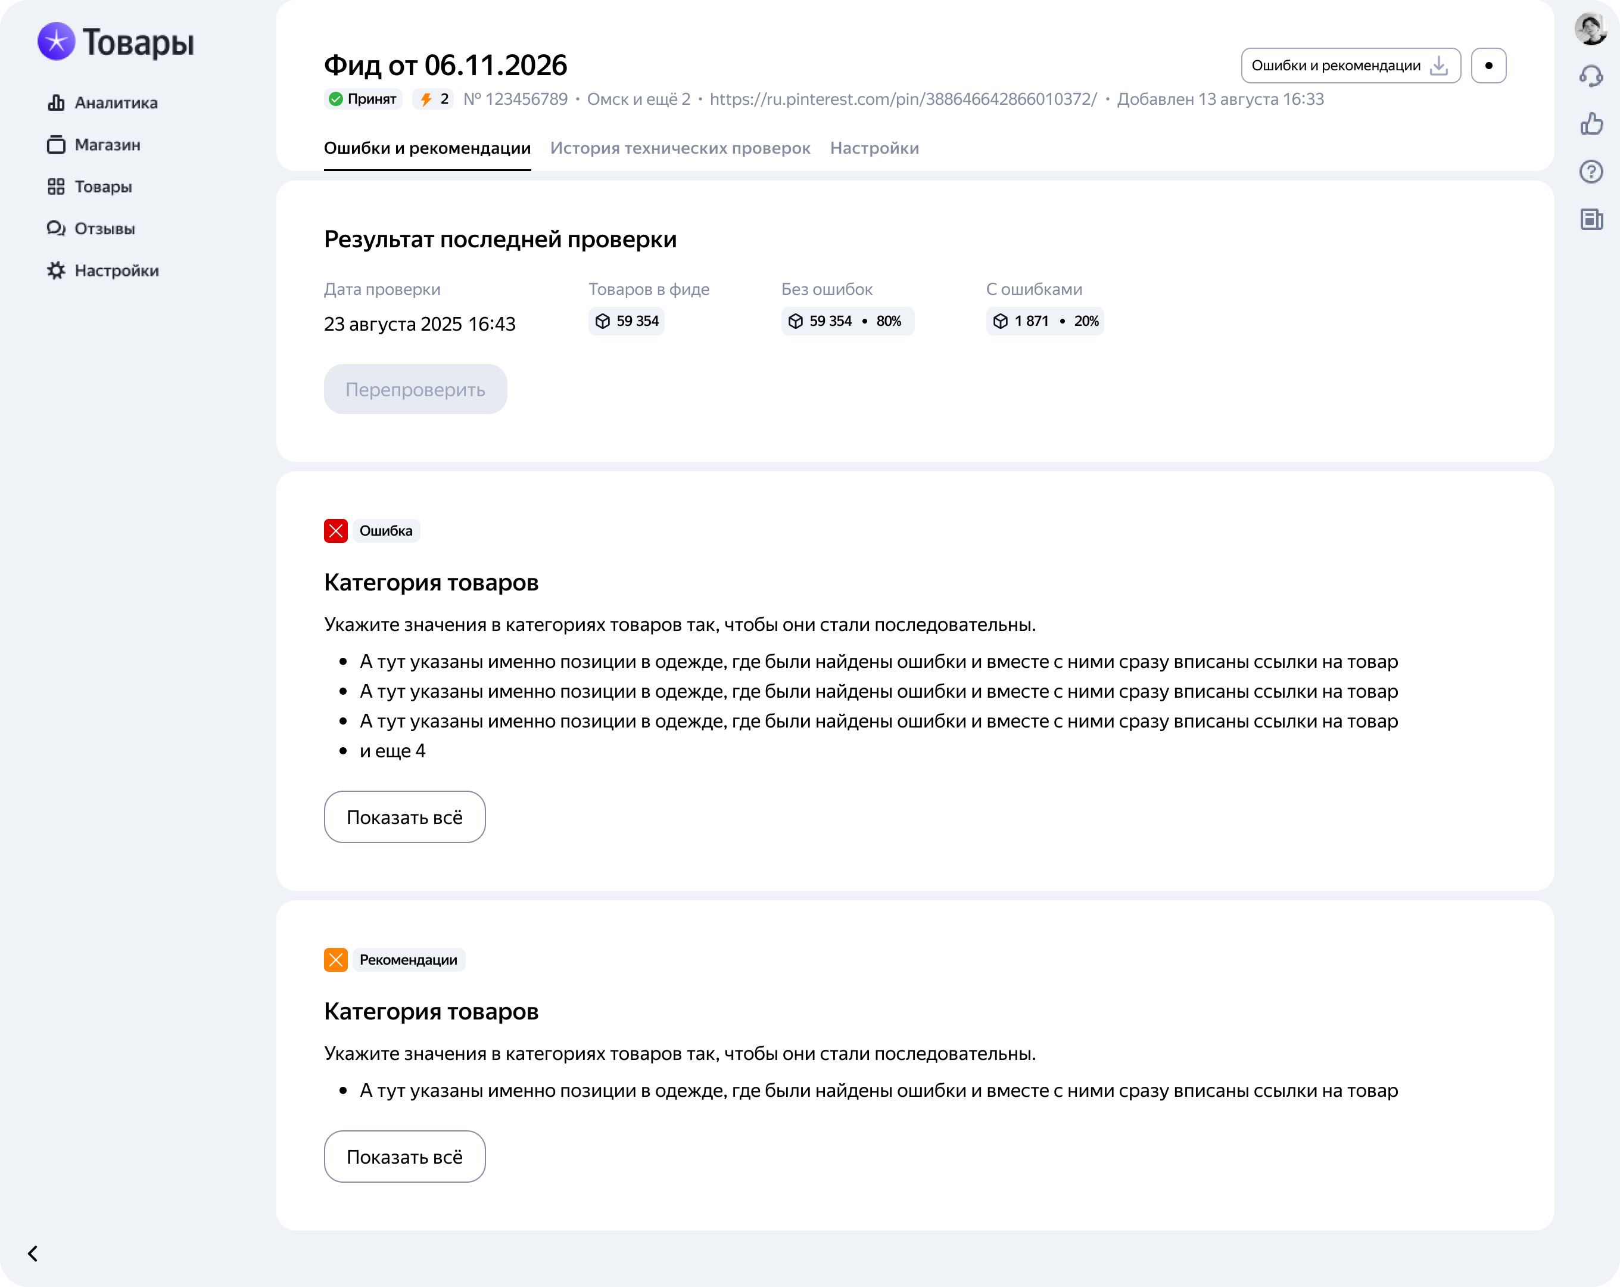The height and width of the screenshot is (1287, 1620).
Task: Open the pinterest feed URL link
Action: [x=903, y=100]
